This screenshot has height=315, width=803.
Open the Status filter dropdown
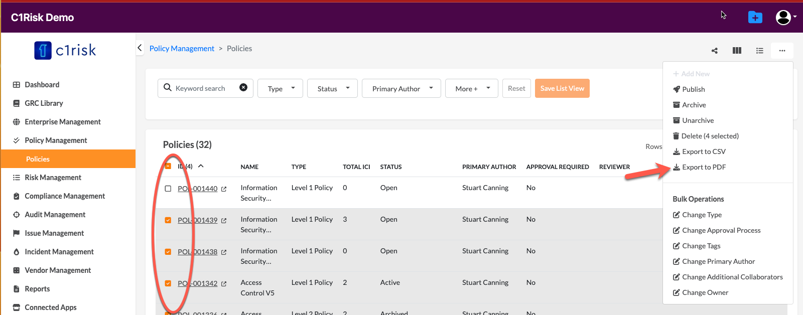pos(332,88)
